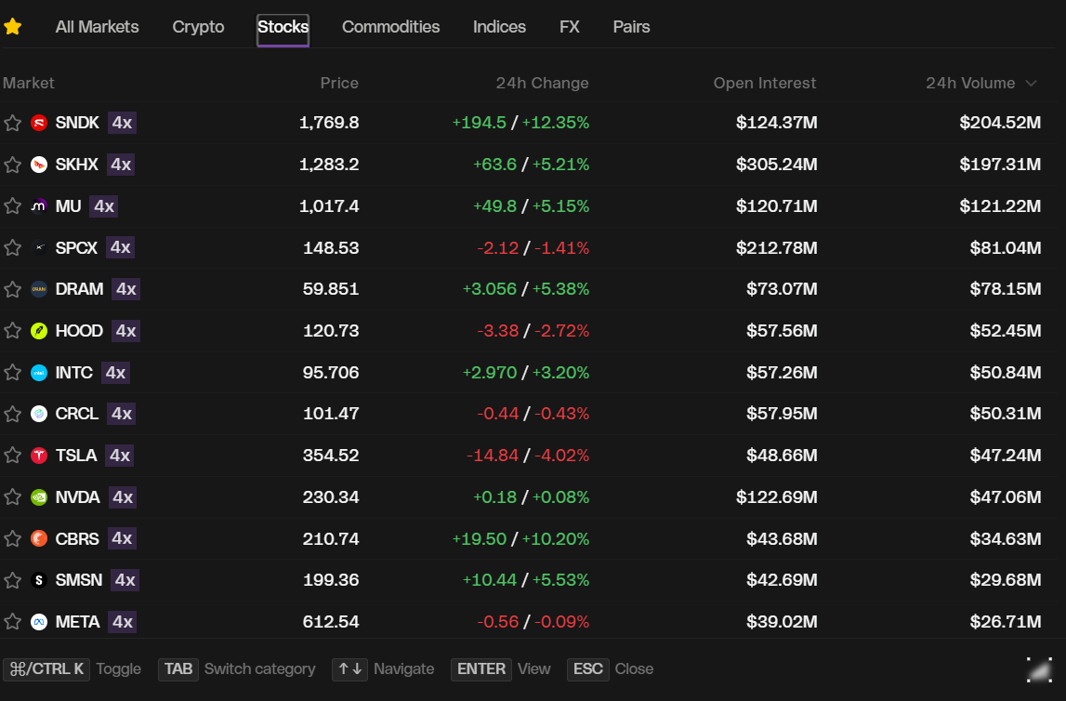Toggle the NVDA favorite star
This screenshot has height=701, width=1066.
(x=12, y=497)
